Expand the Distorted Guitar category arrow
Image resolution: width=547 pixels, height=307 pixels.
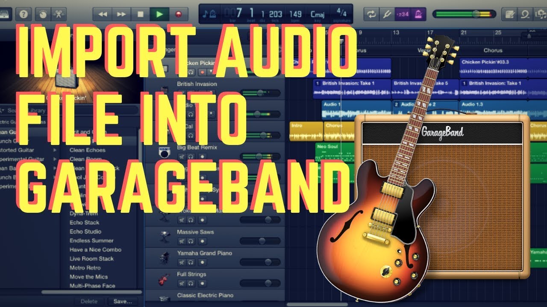coord(55,150)
